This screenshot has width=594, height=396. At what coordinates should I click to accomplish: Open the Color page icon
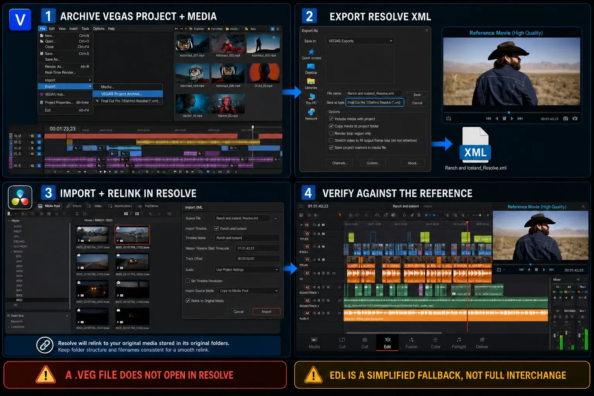pos(435,340)
